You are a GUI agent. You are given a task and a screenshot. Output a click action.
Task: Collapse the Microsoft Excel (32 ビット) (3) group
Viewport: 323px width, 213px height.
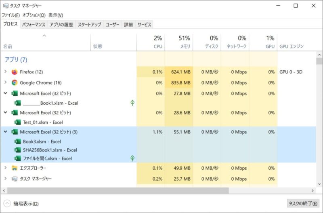coord(6,131)
